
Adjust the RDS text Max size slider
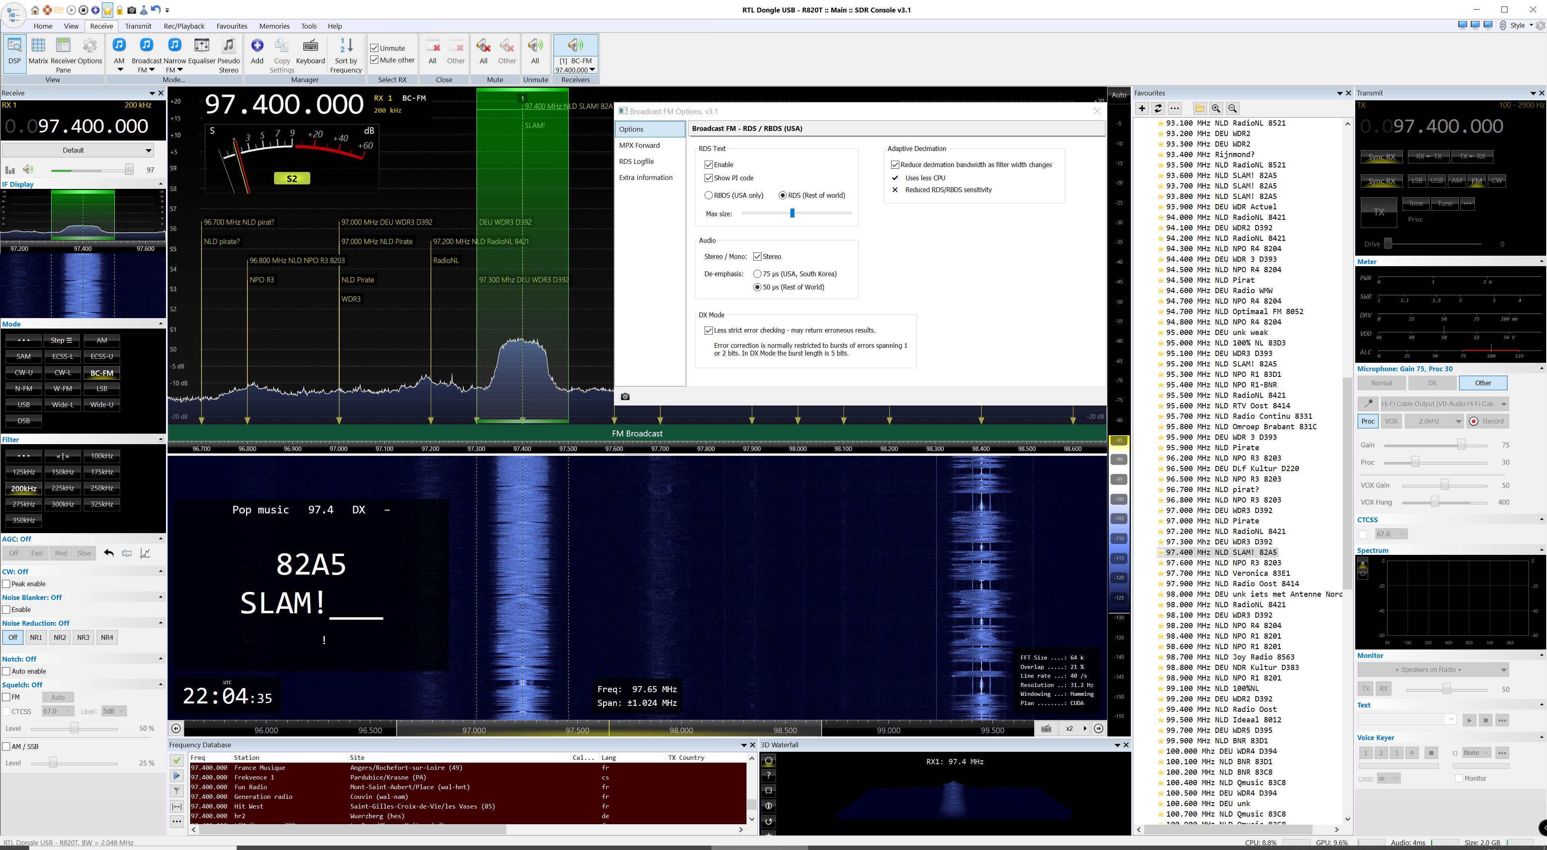point(792,213)
